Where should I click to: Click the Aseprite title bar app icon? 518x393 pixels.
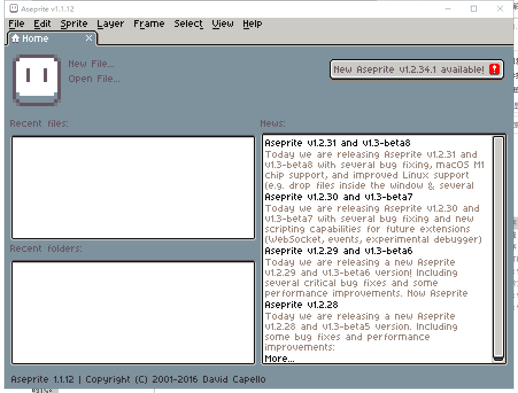[x=13, y=9]
